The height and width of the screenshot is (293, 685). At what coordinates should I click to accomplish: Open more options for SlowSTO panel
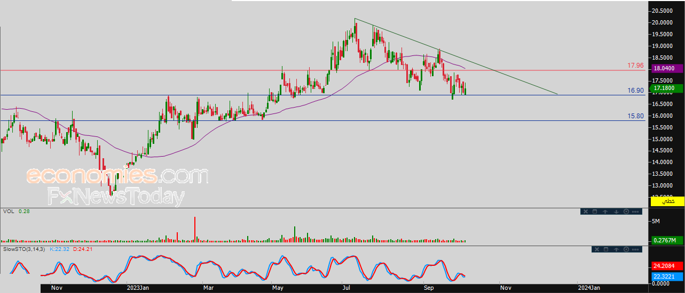(x=635, y=249)
